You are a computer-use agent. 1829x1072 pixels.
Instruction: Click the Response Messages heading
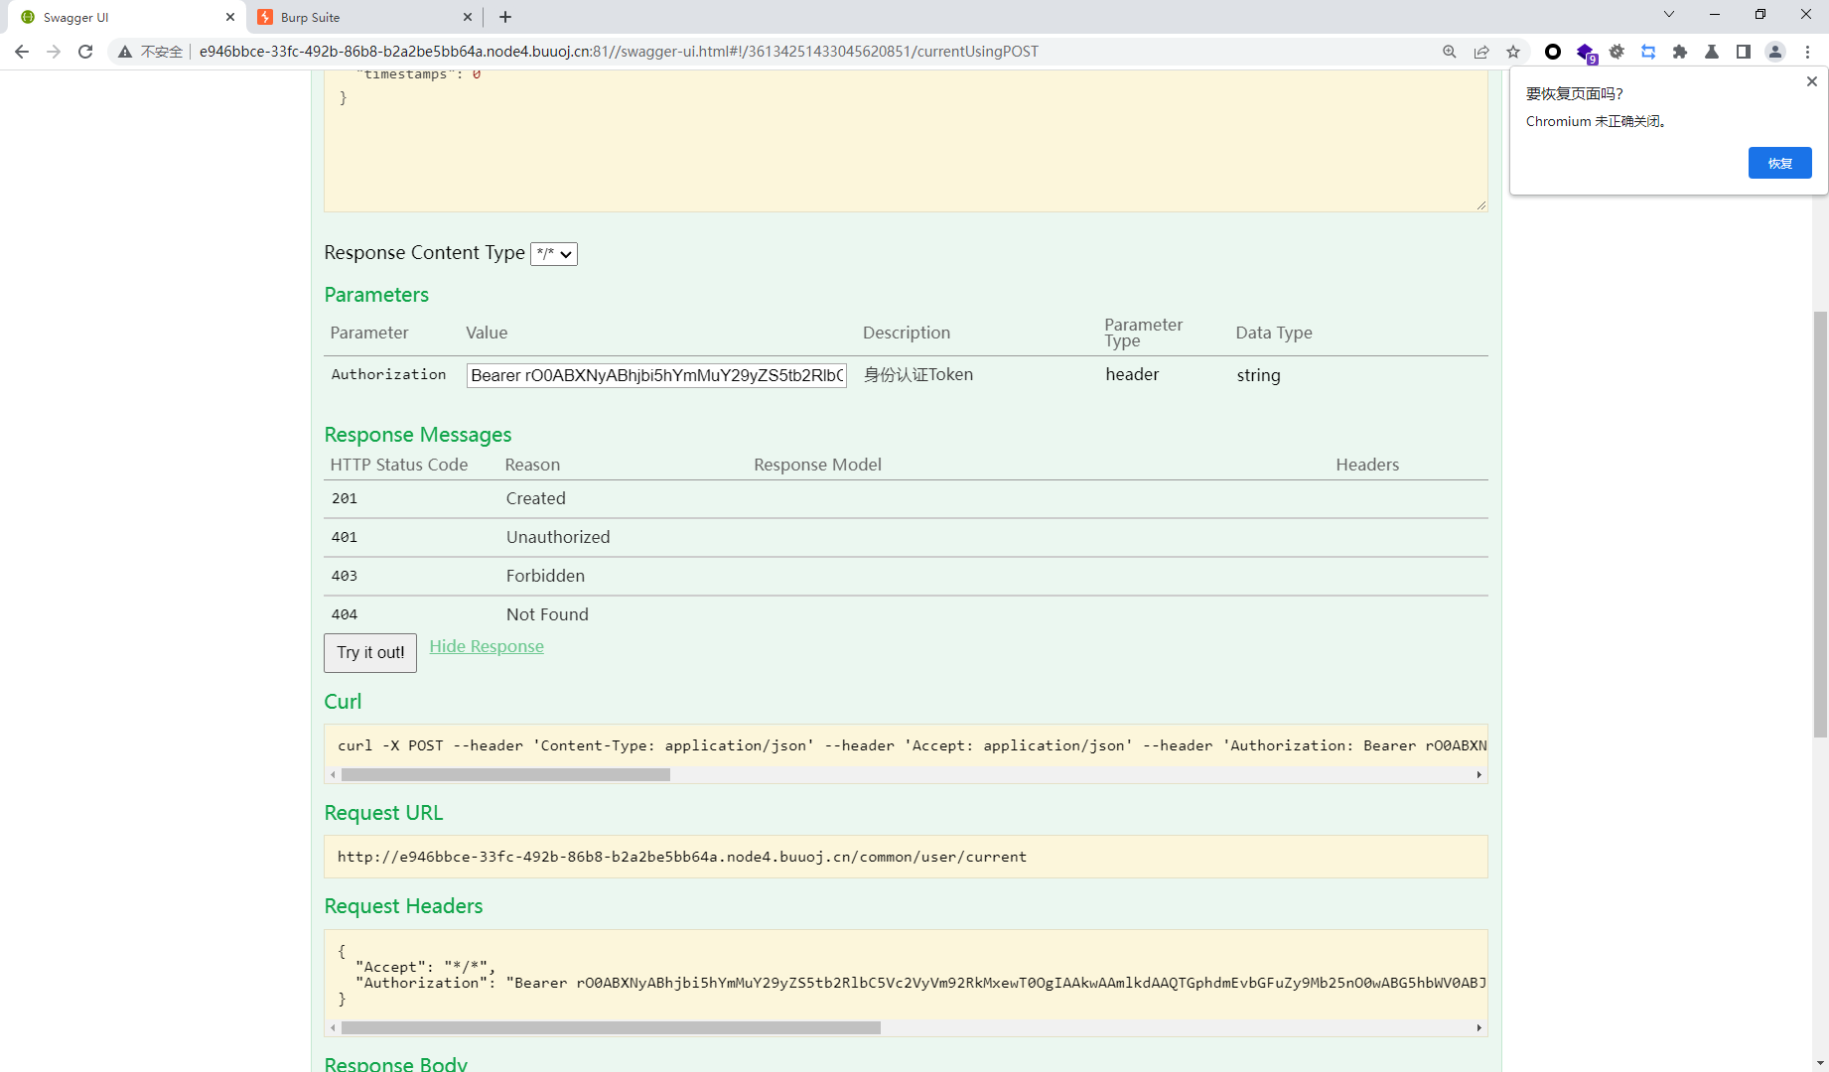pyautogui.click(x=418, y=435)
